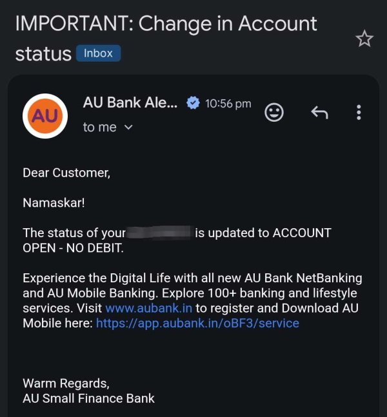Viewport: 387px width, 417px height.
Task: Tap the "Warm Regards," line
Action: coord(66,383)
